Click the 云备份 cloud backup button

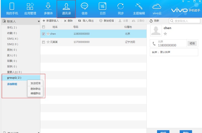pos(138,21)
